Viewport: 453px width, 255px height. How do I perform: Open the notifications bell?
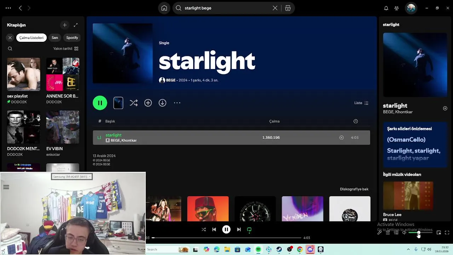tap(386, 8)
